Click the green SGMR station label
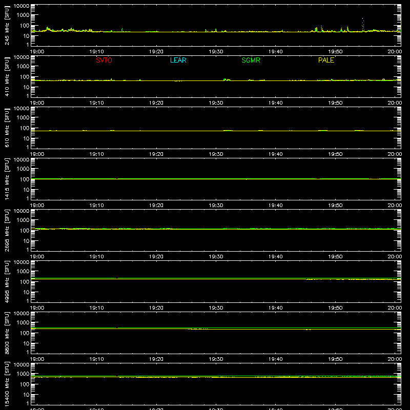The height and width of the screenshot is (410, 410). 251,60
